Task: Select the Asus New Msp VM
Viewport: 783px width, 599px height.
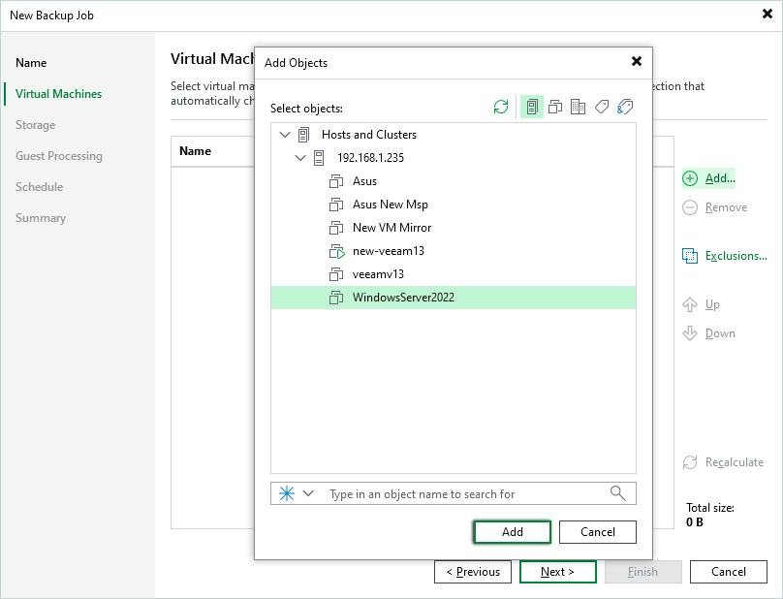Action: pyautogui.click(x=390, y=205)
